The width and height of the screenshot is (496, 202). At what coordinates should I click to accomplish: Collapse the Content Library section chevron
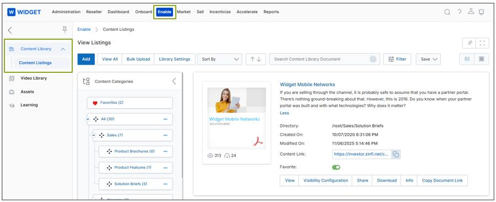[x=63, y=49]
